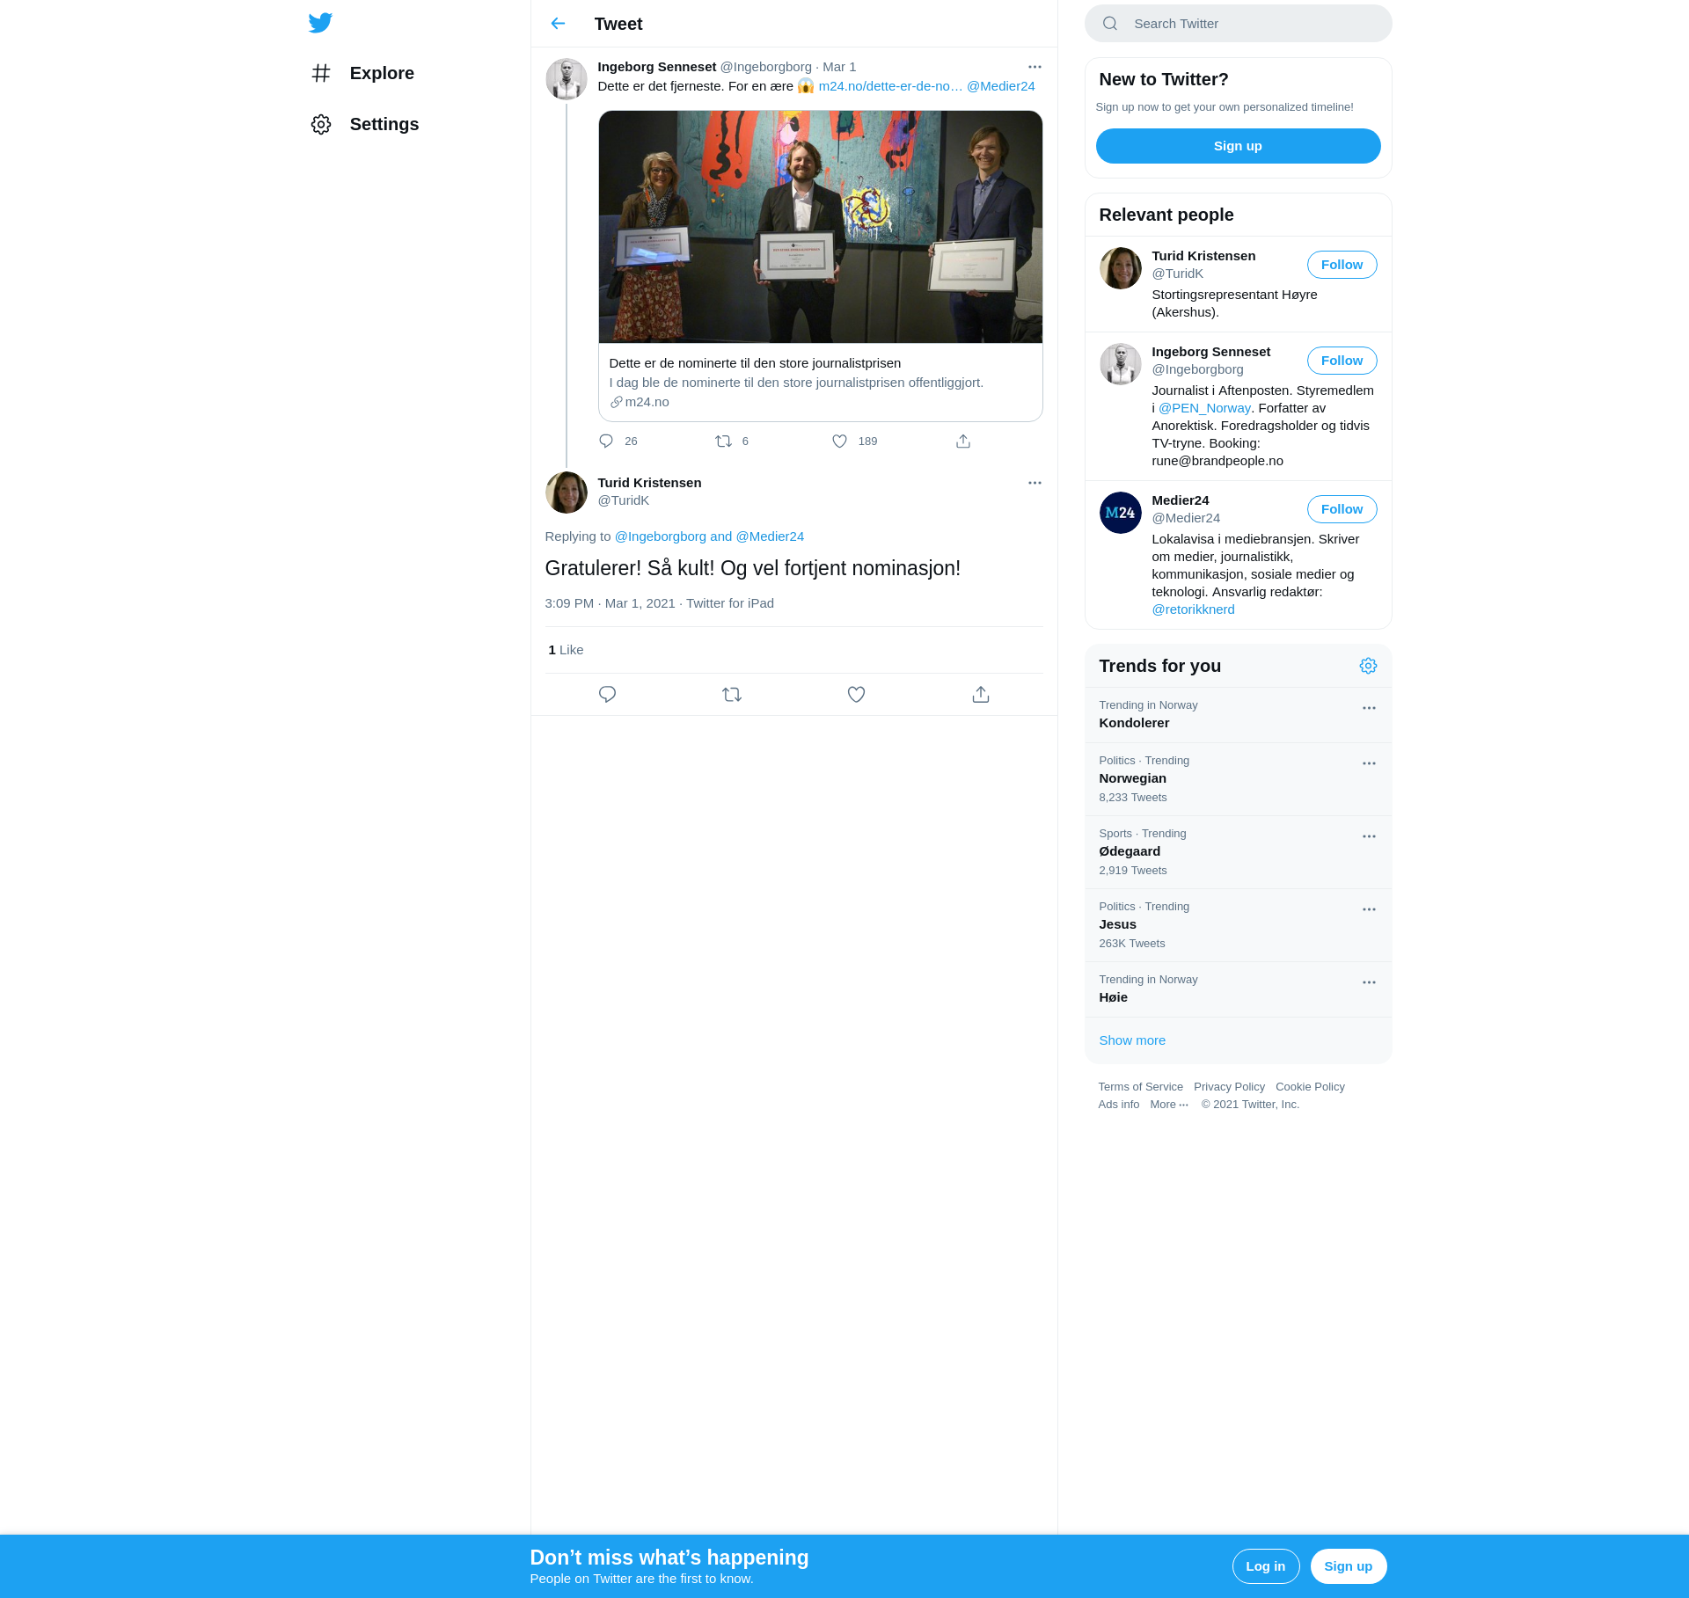Reply to Turid Kristensen's tweet
Screen dimensions: 1689x1598
607,695
